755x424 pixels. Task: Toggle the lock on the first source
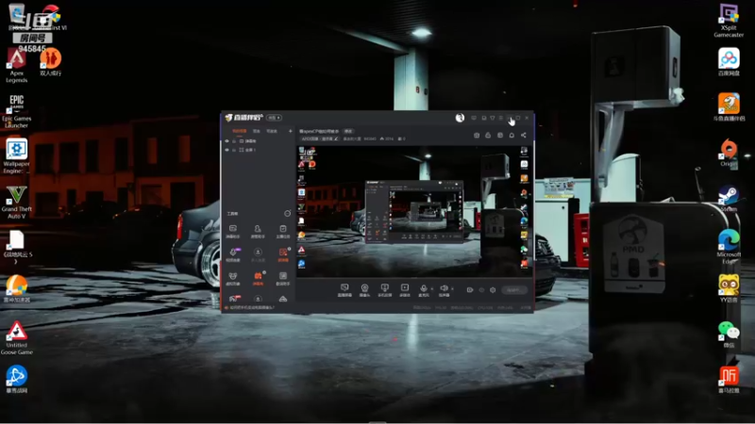[234, 141]
